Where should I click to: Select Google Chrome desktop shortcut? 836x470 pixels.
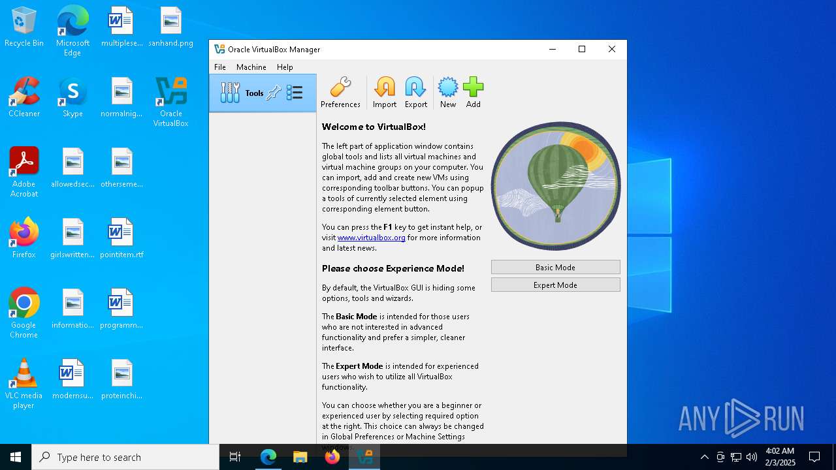coord(24,313)
